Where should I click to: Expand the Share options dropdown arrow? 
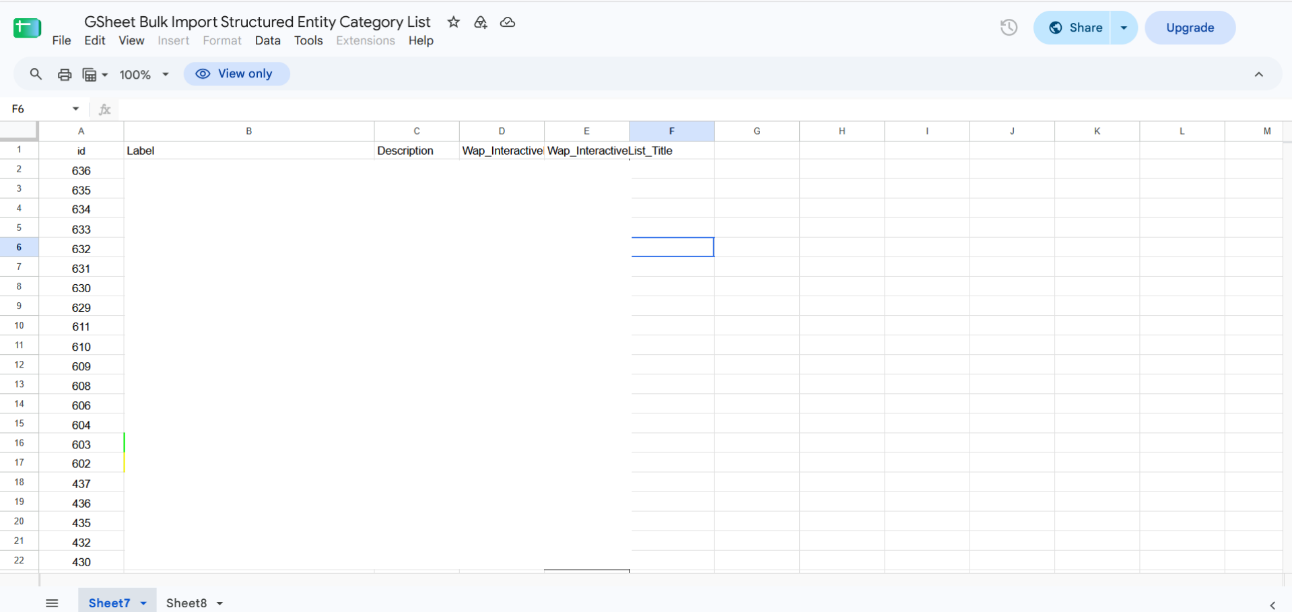click(1124, 28)
